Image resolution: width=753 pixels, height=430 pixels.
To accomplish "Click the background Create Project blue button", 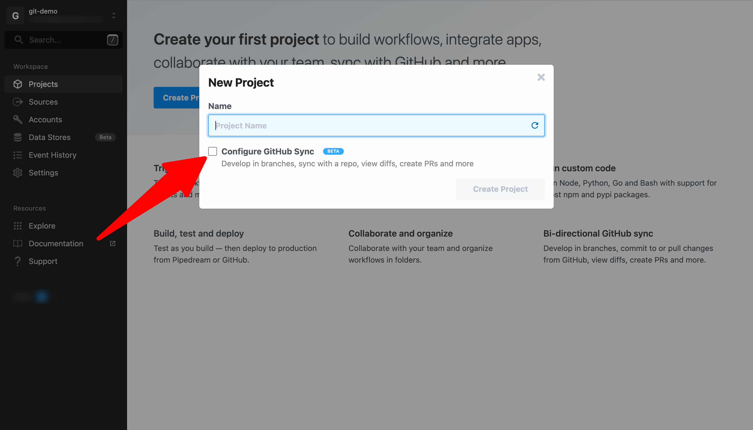I will [x=177, y=98].
